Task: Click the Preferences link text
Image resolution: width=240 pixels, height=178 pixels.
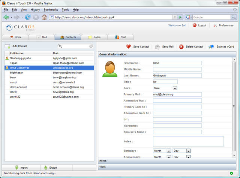Action: 226,25
